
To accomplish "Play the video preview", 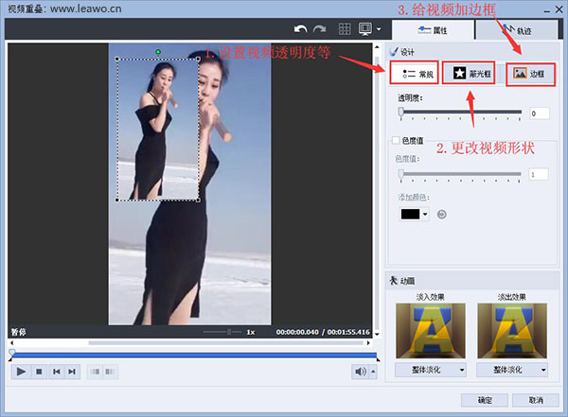I will pyautogui.click(x=21, y=372).
